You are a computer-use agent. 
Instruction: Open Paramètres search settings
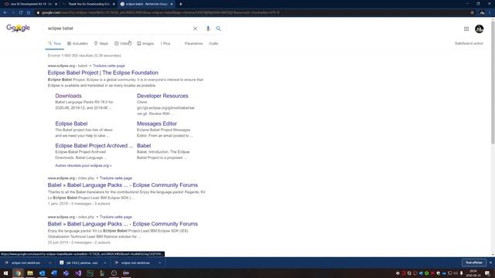click(193, 43)
